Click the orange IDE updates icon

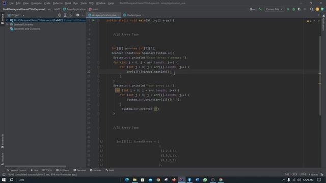[x=317, y=9]
